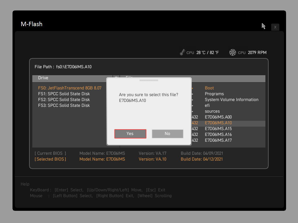The image size is (298, 223).
Task: Select drive FS1: SPCC Solid State Disk
Action: (64, 94)
